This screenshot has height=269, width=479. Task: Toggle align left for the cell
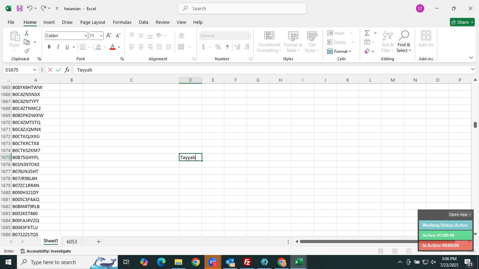pos(132,47)
